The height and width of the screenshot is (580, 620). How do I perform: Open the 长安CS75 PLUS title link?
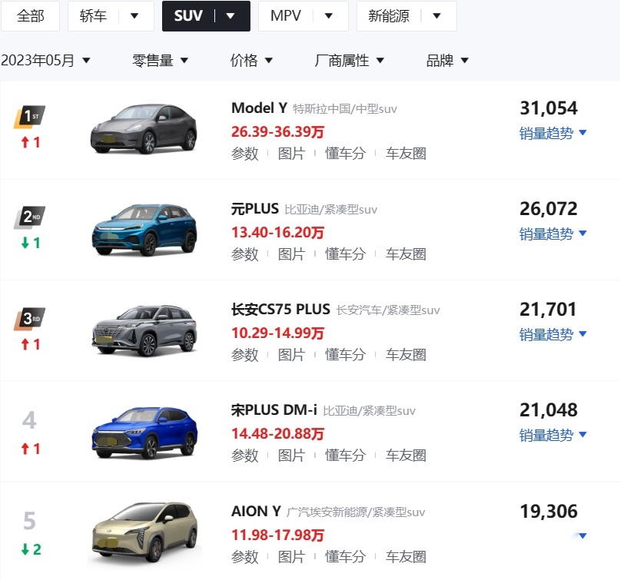click(x=280, y=309)
